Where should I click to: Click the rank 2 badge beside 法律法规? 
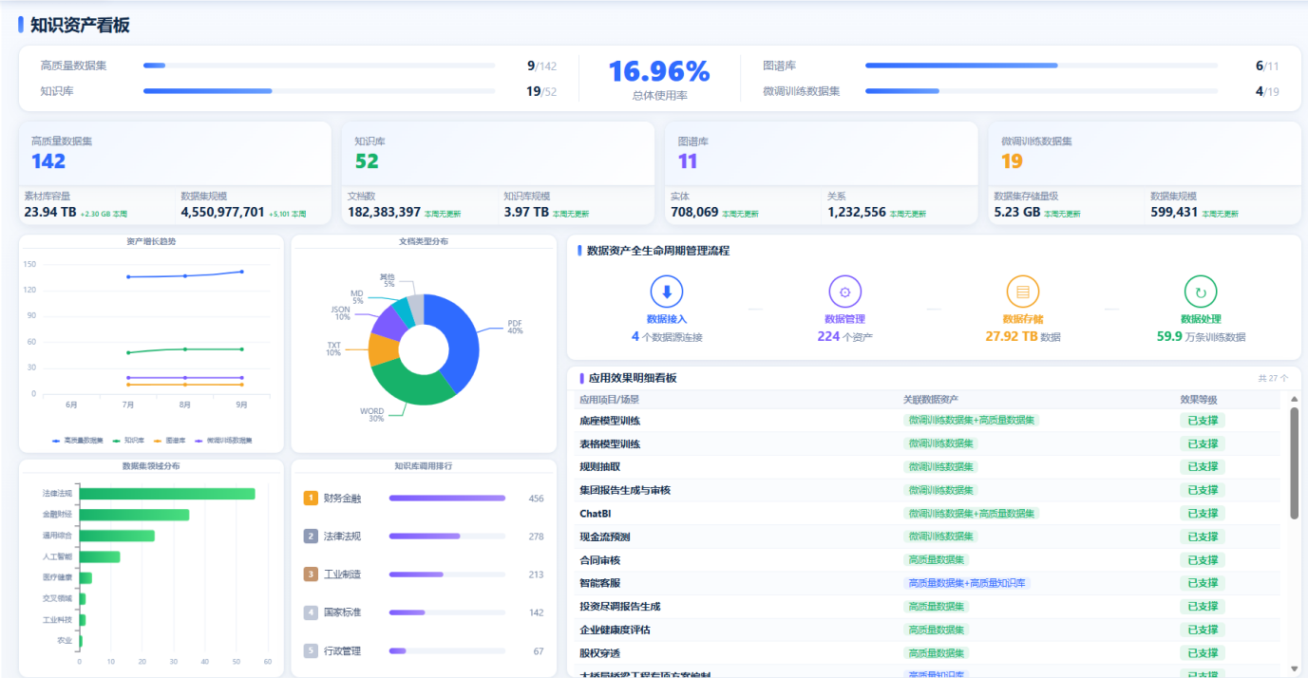tap(311, 537)
